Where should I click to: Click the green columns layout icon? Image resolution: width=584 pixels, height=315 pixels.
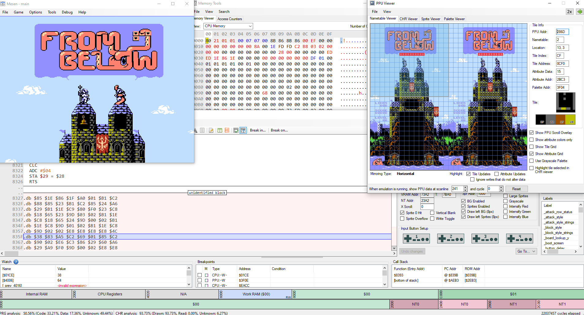tap(220, 130)
